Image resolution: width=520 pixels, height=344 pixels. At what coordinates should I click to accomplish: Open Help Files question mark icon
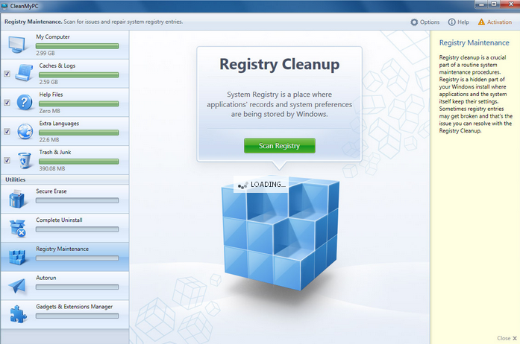coord(25,102)
